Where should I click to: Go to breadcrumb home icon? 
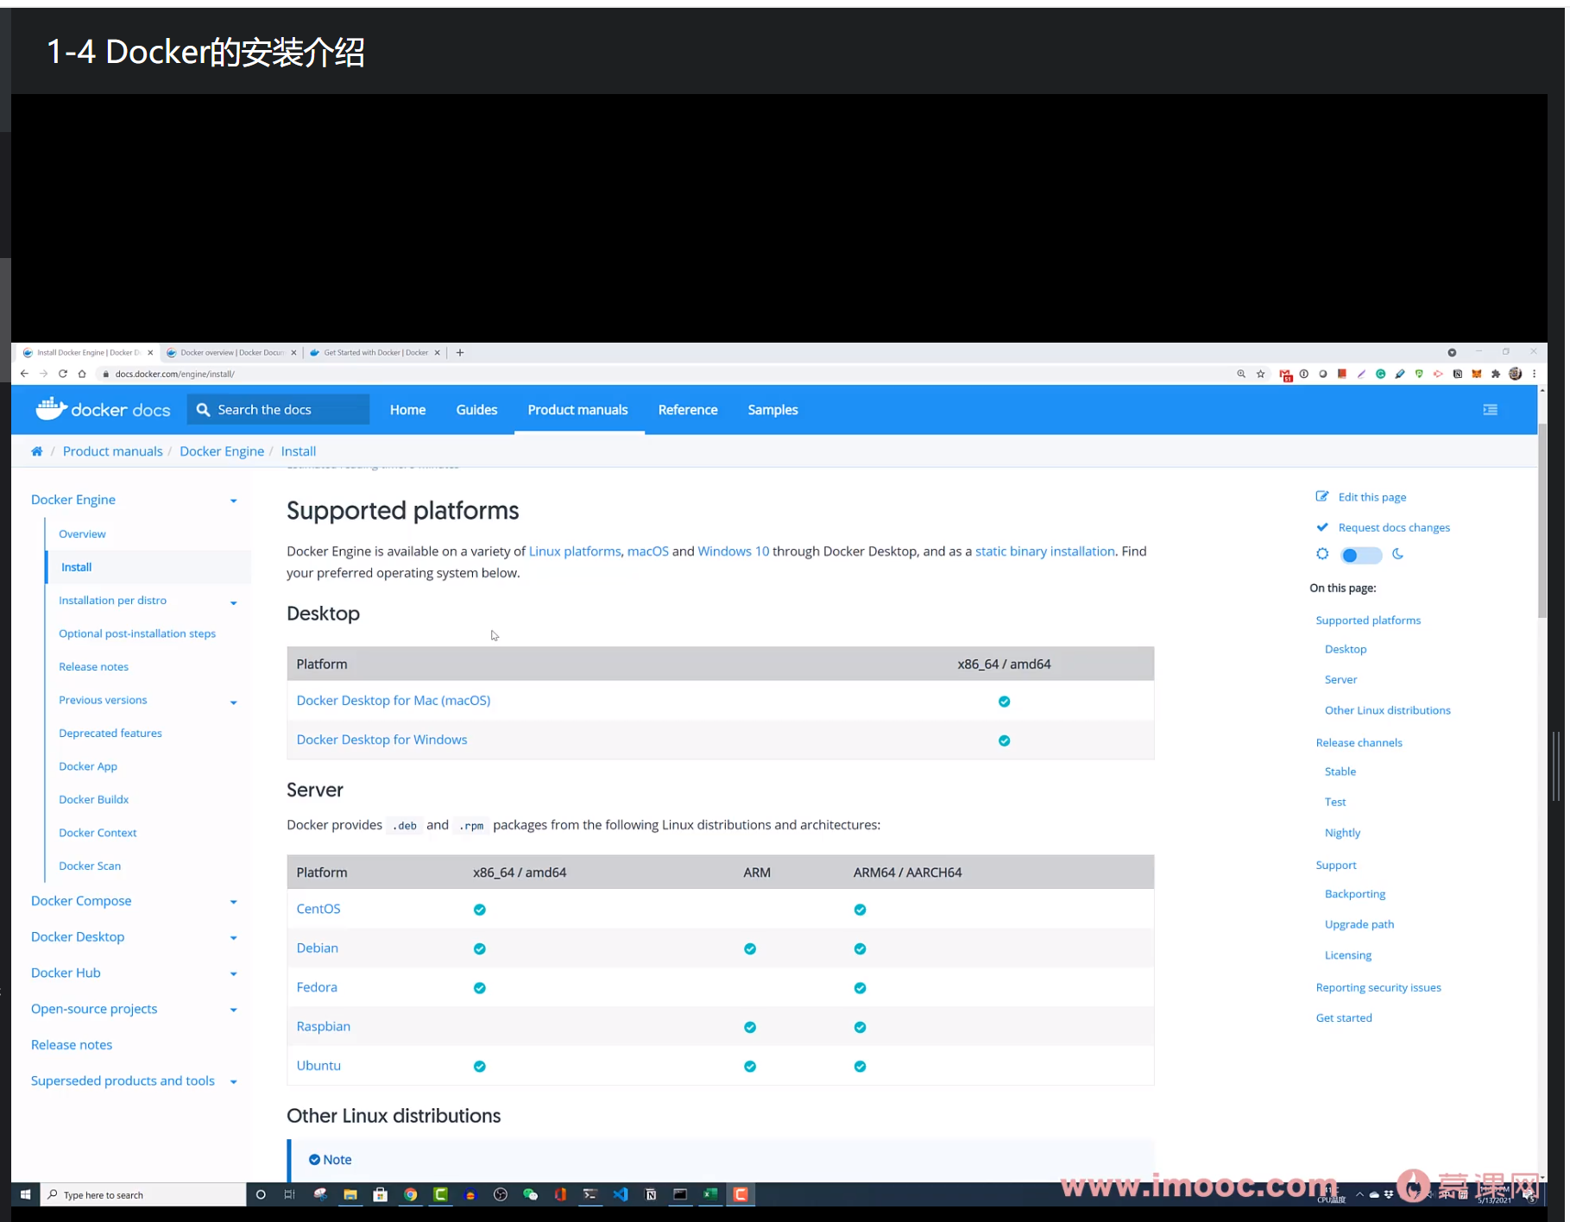pyautogui.click(x=37, y=451)
